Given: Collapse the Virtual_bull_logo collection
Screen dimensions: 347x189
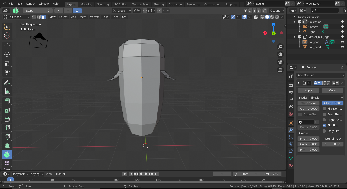Looking at the screenshot, I should [x=295, y=37].
